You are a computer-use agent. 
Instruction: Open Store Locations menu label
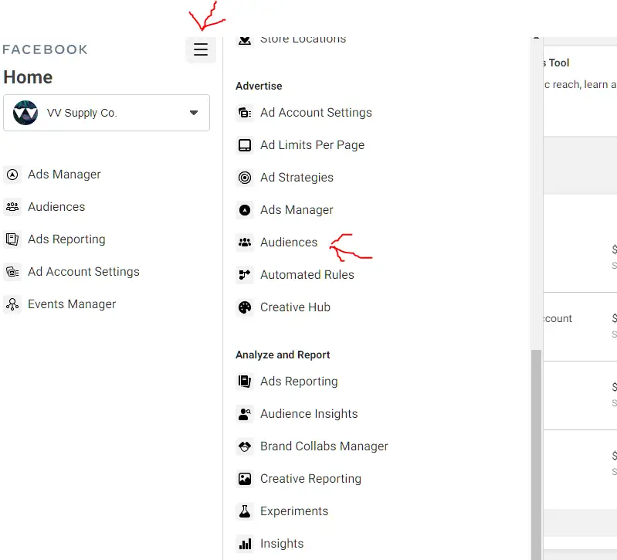click(x=303, y=39)
